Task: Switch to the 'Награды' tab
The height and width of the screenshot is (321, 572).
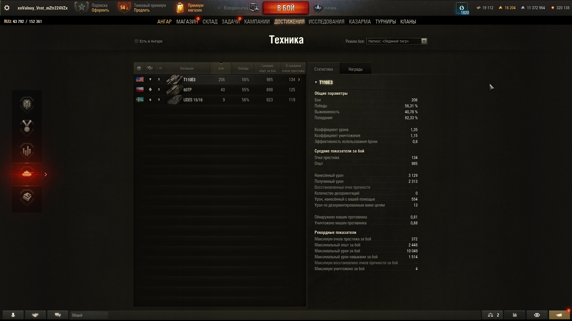Action: (x=355, y=69)
